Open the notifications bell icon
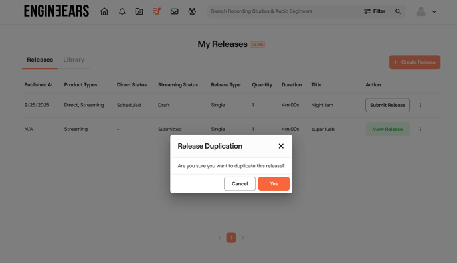The image size is (457, 263). (x=122, y=11)
